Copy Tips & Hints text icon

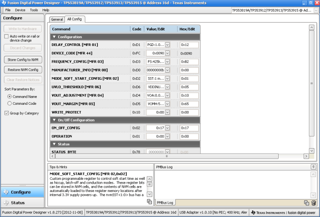pos(149,202)
